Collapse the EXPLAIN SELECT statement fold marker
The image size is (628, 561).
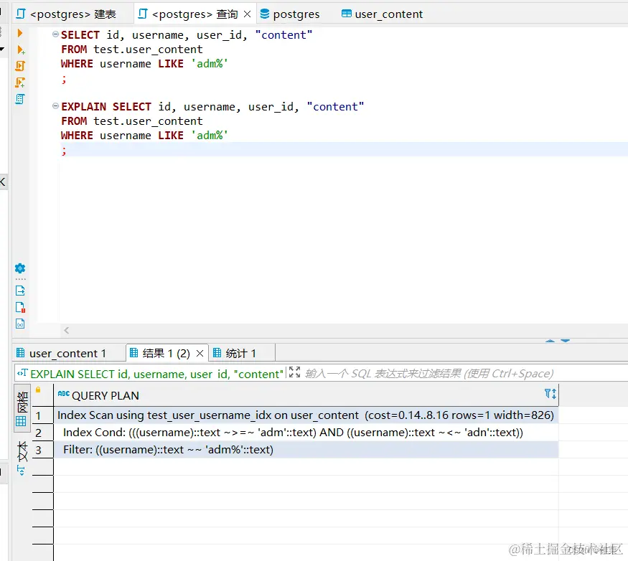(56, 106)
